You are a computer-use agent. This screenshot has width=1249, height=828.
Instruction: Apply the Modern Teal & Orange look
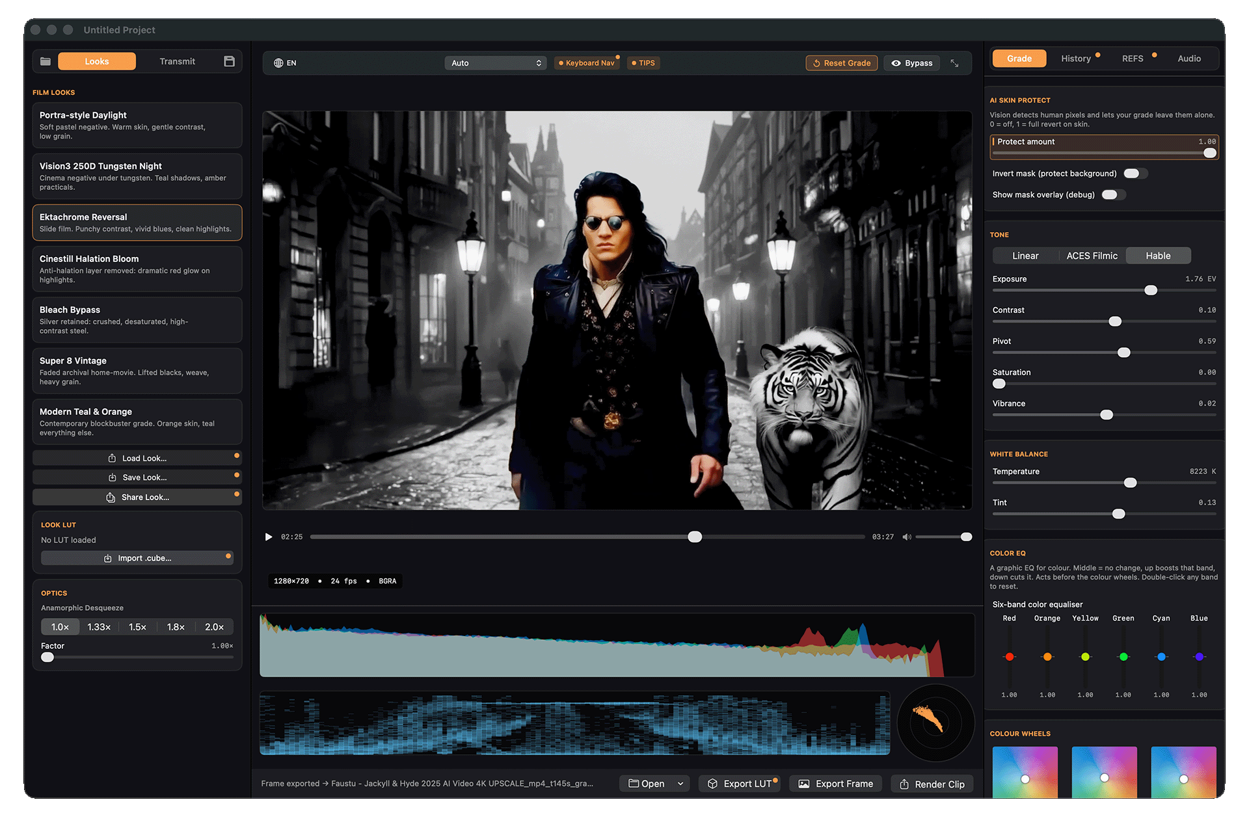(137, 421)
